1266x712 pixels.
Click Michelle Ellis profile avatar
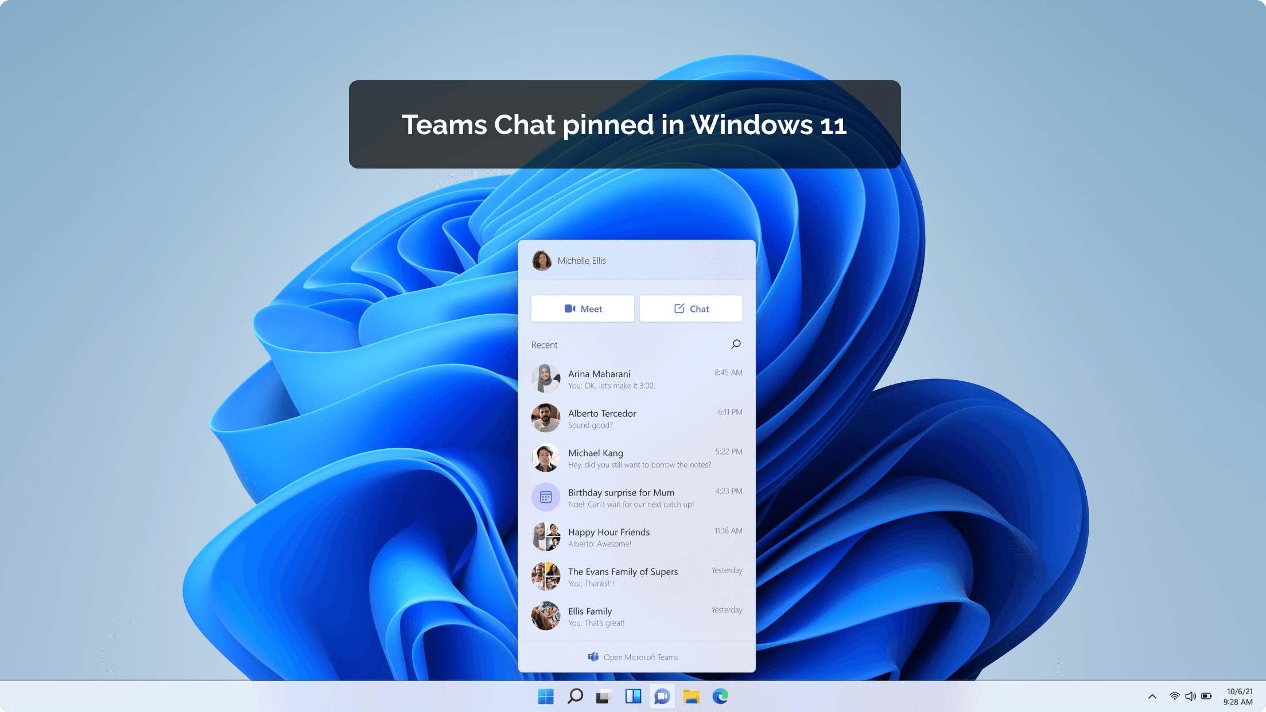coord(542,260)
